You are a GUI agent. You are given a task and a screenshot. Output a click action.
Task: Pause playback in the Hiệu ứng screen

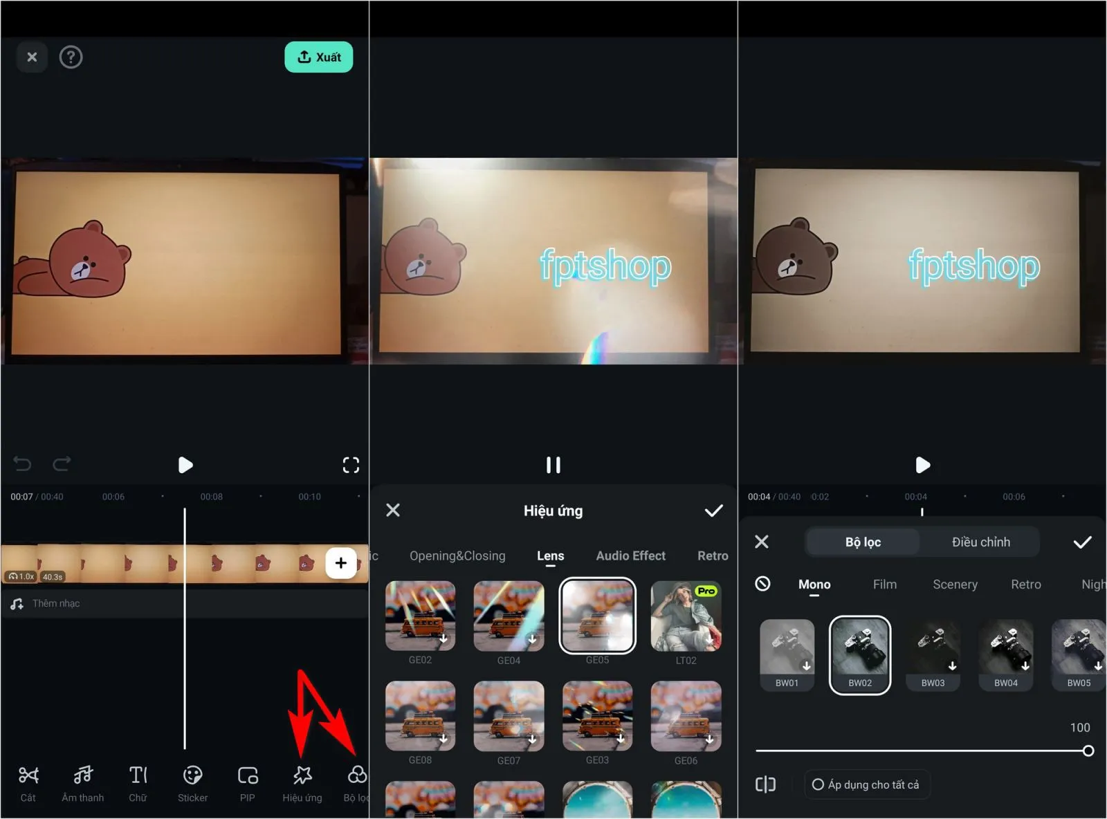pyautogui.click(x=553, y=465)
